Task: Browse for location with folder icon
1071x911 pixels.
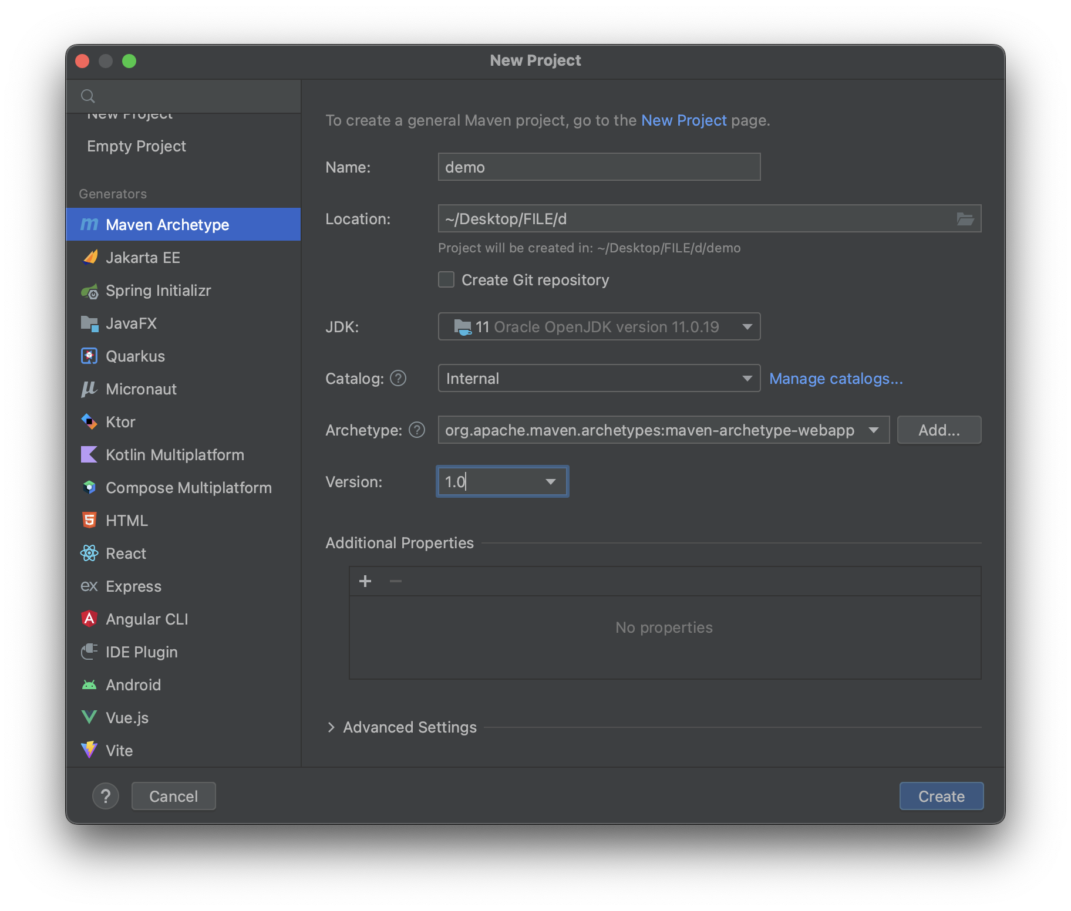Action: (x=965, y=219)
